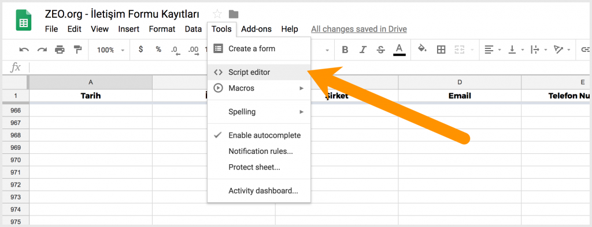Click the formula bar input field
This screenshot has height=227, width=592.
coord(310,68)
